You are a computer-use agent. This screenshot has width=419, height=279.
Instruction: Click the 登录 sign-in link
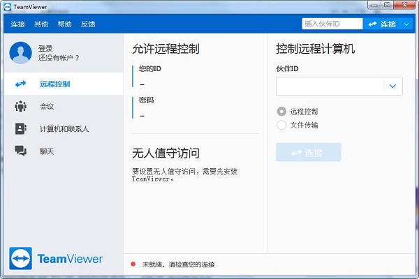(x=45, y=48)
